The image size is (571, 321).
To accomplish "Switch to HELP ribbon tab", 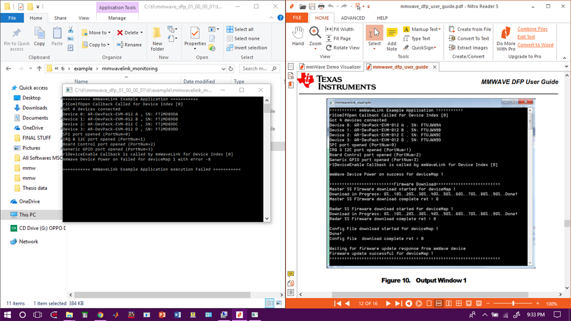I will point(382,18).
